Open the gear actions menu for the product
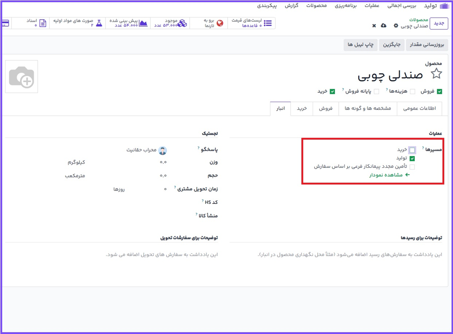The width and height of the screenshot is (453, 334). pyautogui.click(x=396, y=26)
